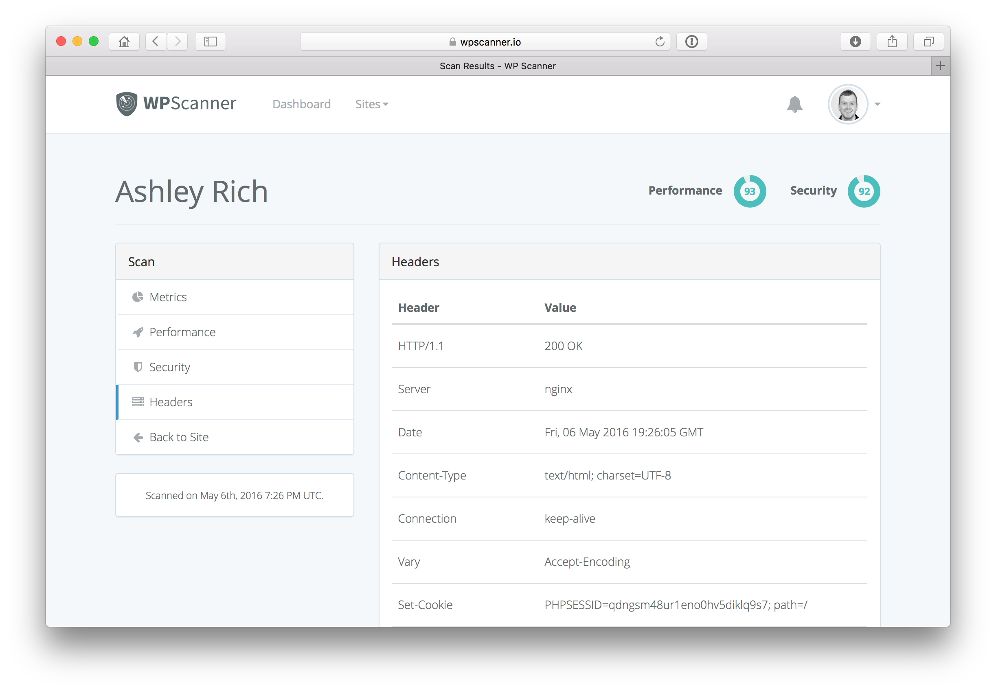Viewport: 996px width, 692px height.
Task: Click the Vary header cell
Action: click(409, 562)
